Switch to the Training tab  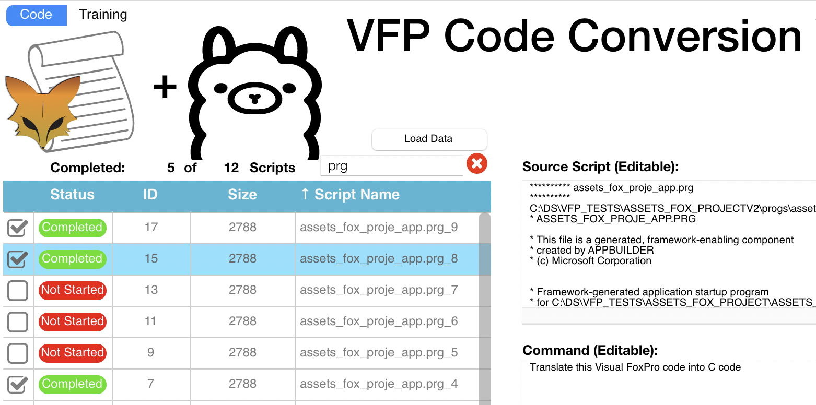pyautogui.click(x=103, y=15)
